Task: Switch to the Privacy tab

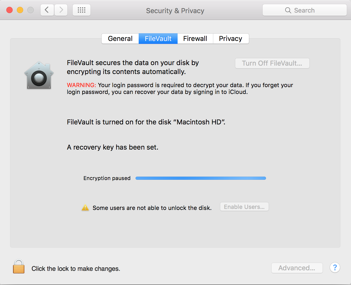Action: click(230, 39)
